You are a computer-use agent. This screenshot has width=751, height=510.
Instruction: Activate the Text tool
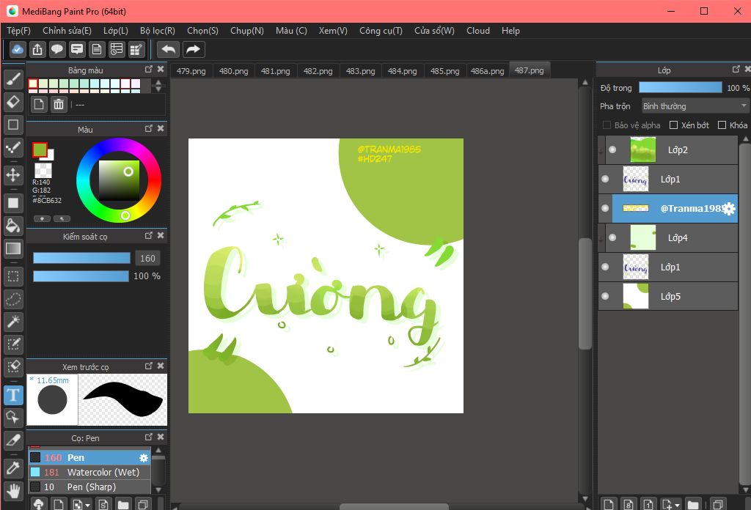[13, 396]
